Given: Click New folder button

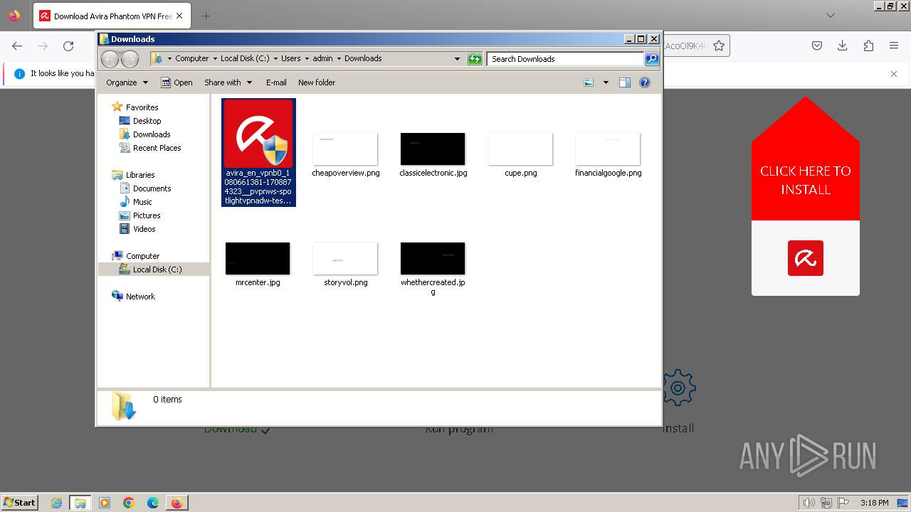Looking at the screenshot, I should click(317, 82).
